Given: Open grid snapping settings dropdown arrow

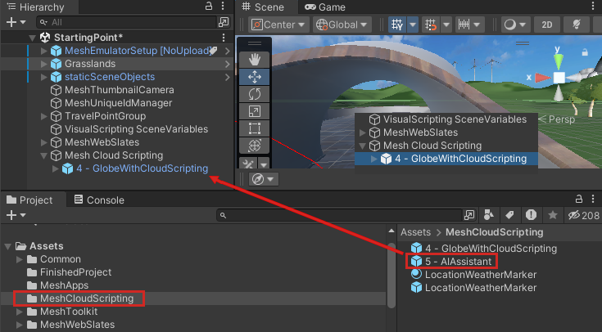Looking at the screenshot, I should coord(446,25).
